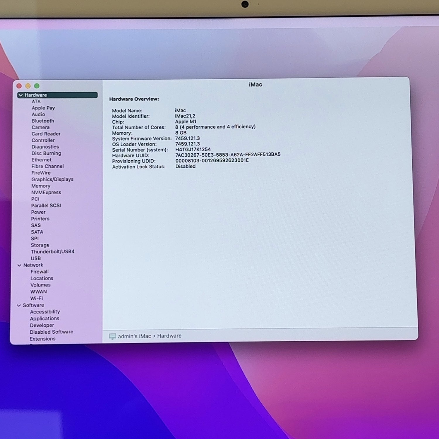The width and height of the screenshot is (439, 439).
Task: Click the chip value Apple M1
Action: 186,122
